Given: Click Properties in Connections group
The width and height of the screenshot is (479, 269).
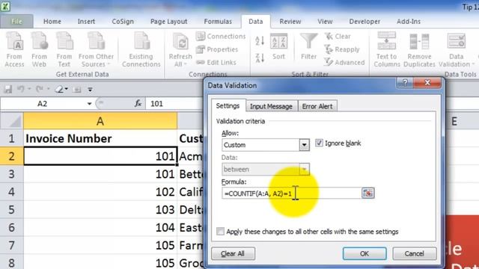Looking at the screenshot, I should click(x=217, y=49).
